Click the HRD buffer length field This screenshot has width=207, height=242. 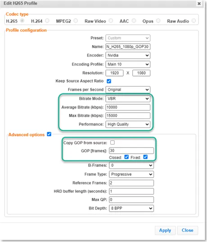tap(131, 191)
